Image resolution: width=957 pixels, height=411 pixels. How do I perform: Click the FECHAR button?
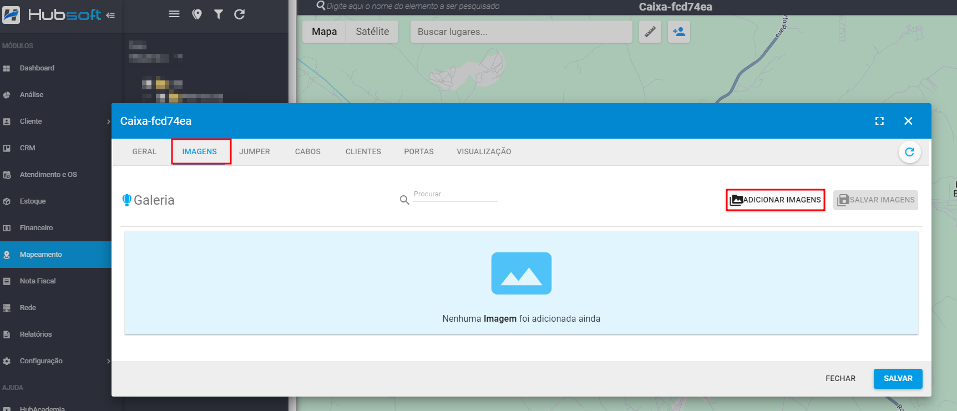[x=840, y=378]
